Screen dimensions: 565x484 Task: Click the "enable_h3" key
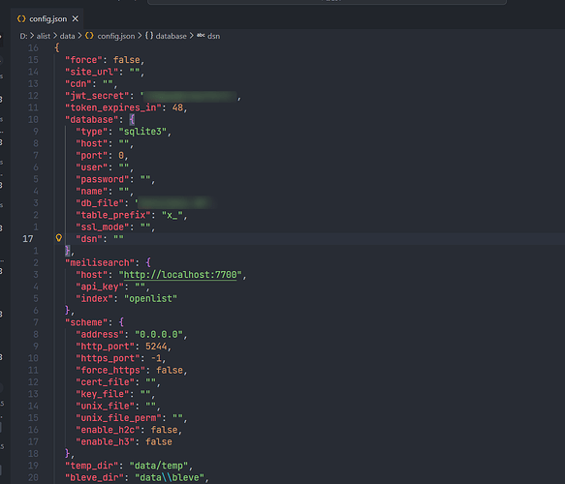tap(106, 442)
